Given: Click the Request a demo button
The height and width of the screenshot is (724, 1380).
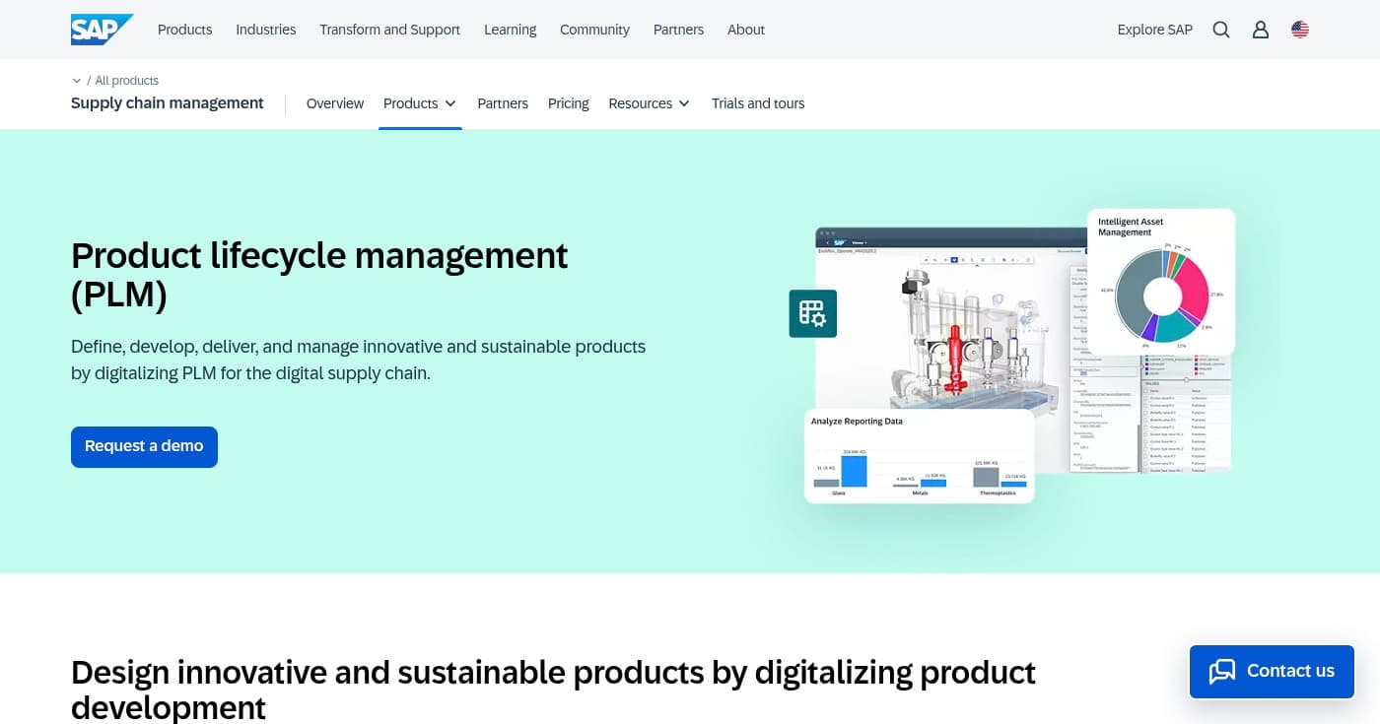Looking at the screenshot, I should (x=144, y=446).
